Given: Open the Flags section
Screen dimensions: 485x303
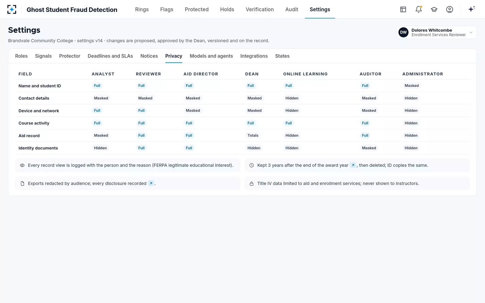Looking at the screenshot, I should click(x=167, y=9).
